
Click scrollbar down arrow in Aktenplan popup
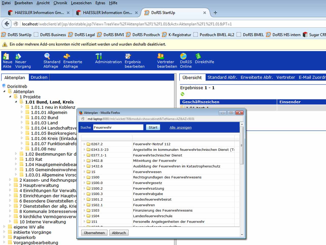pyautogui.click(x=242, y=235)
